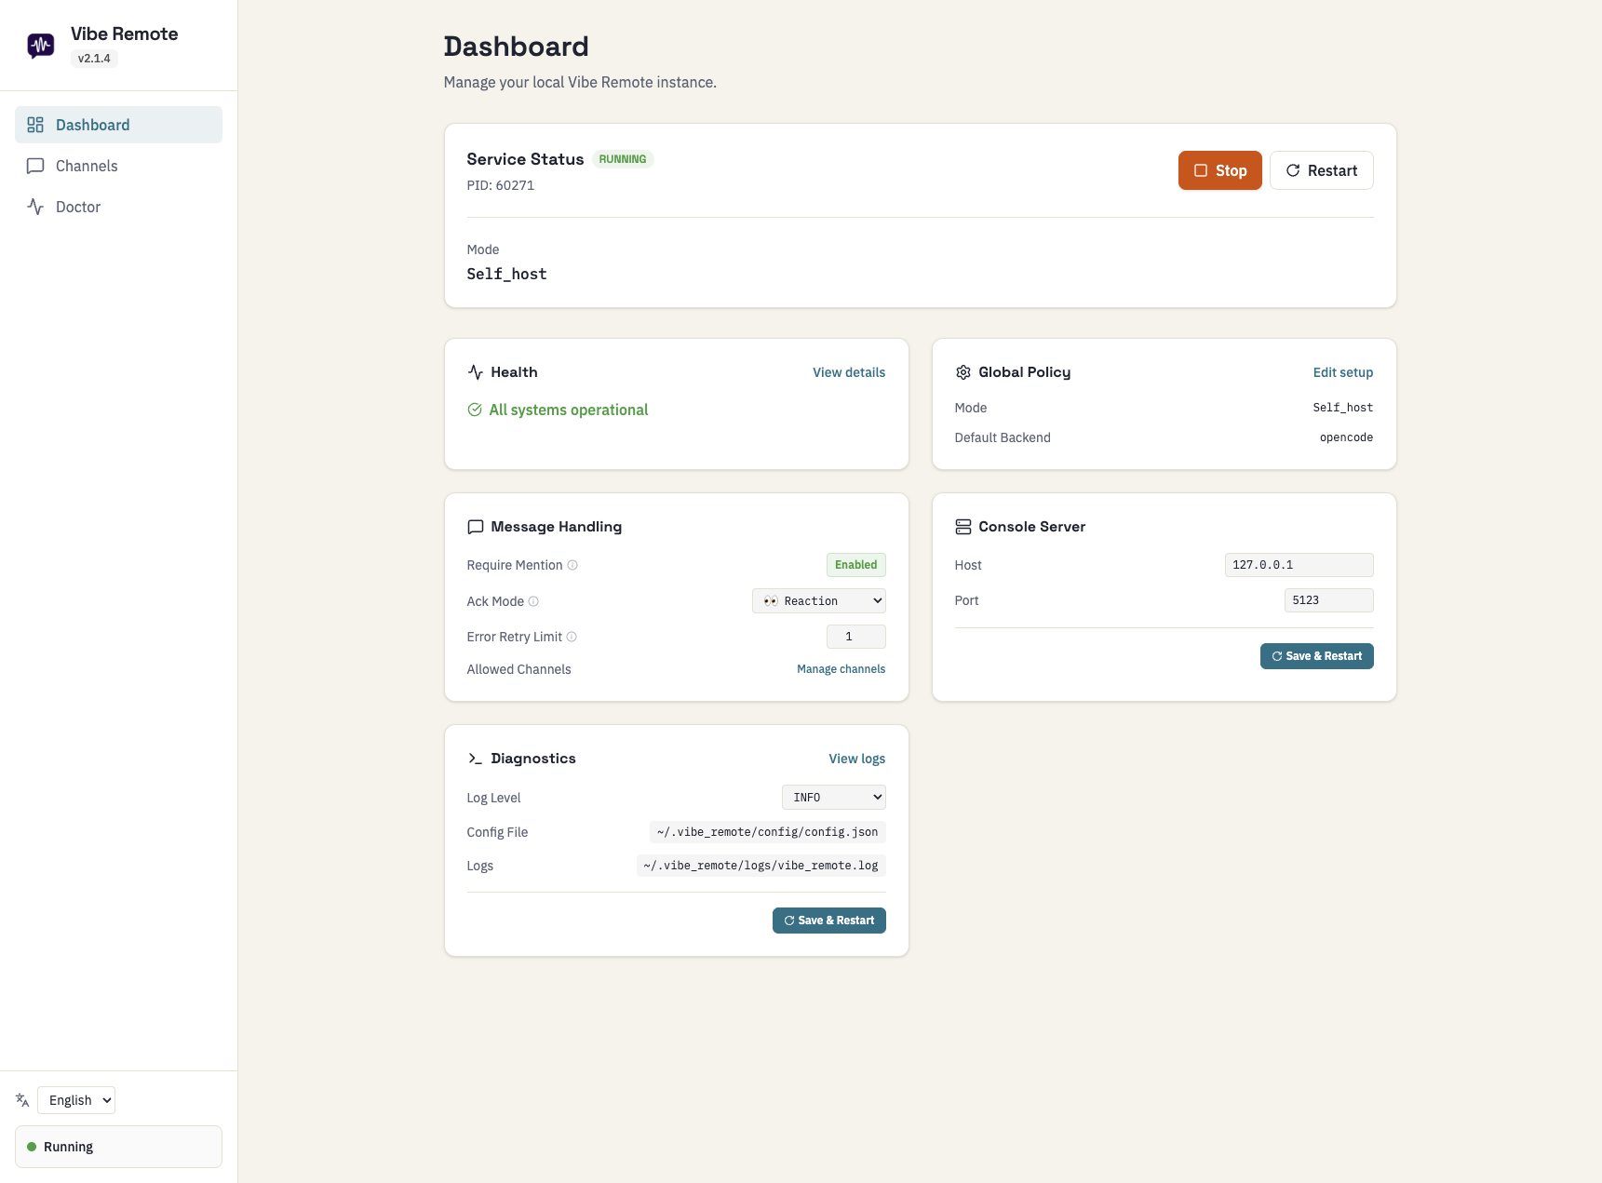Stop the running service
Image resolution: width=1602 pixels, height=1183 pixels.
[x=1219, y=170]
